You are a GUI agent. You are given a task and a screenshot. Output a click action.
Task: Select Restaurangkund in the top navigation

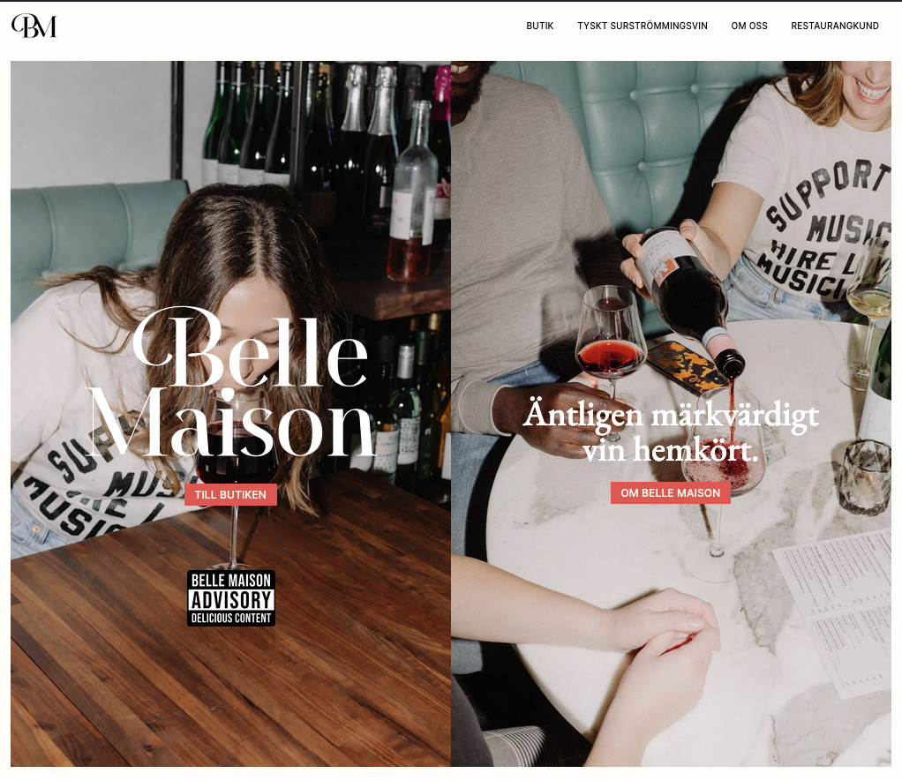835,26
